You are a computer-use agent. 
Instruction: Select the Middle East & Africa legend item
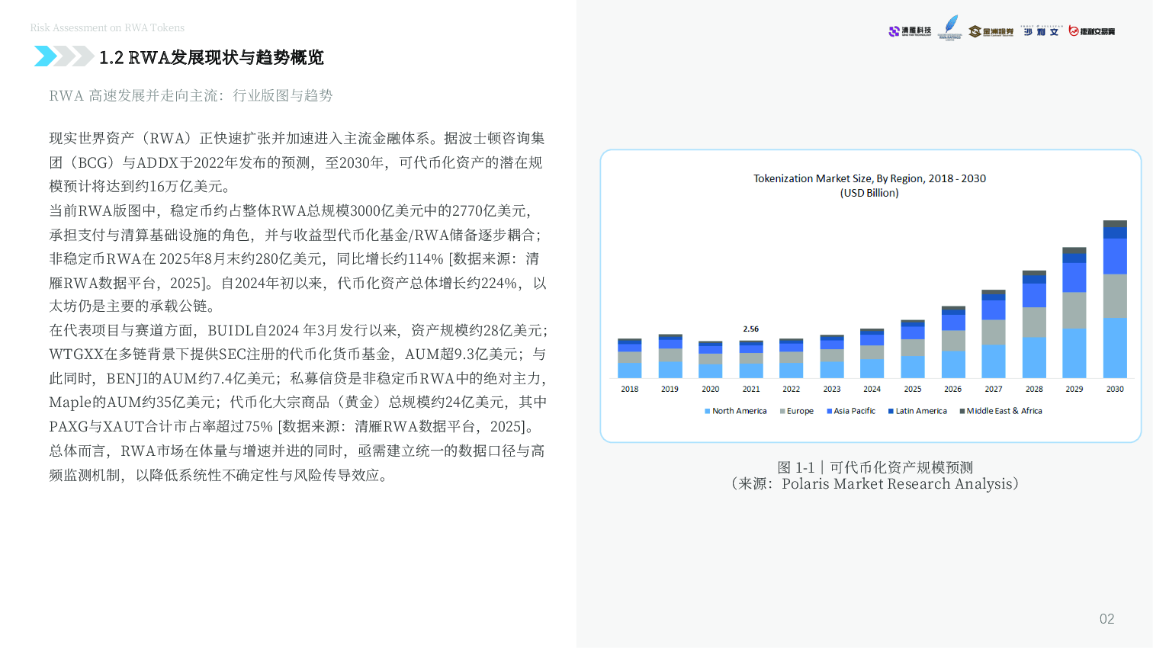[x=1000, y=411]
